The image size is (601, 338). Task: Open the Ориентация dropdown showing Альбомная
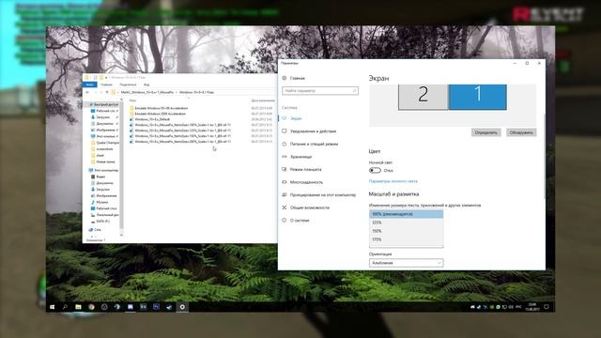[406, 263]
